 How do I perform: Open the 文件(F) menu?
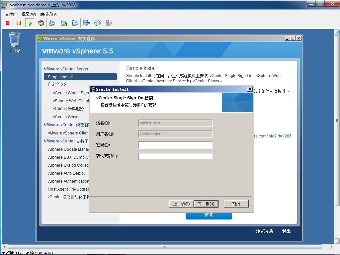click(11, 14)
